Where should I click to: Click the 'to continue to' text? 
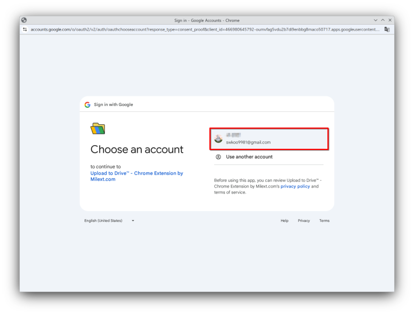coord(106,167)
